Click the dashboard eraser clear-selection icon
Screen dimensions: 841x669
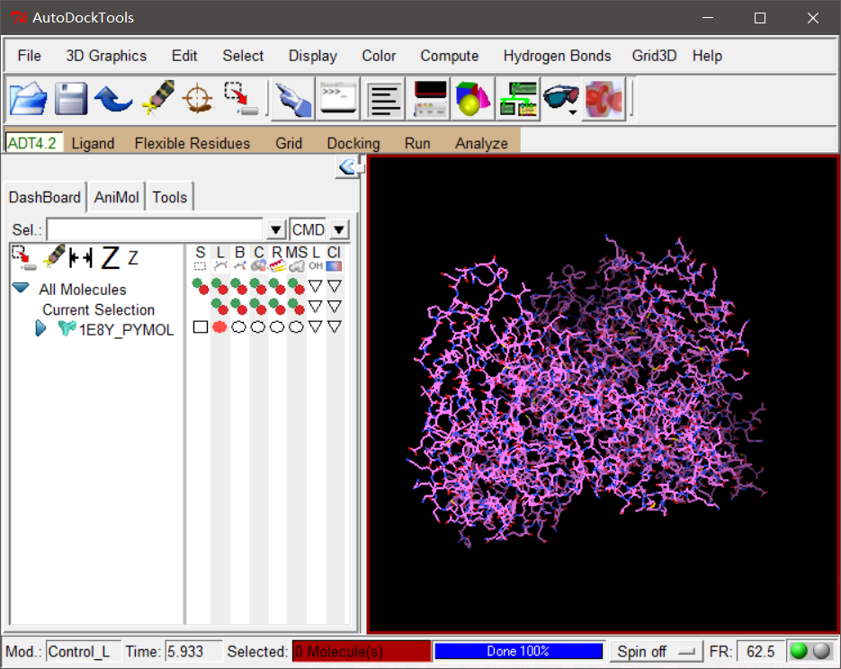click(x=54, y=257)
